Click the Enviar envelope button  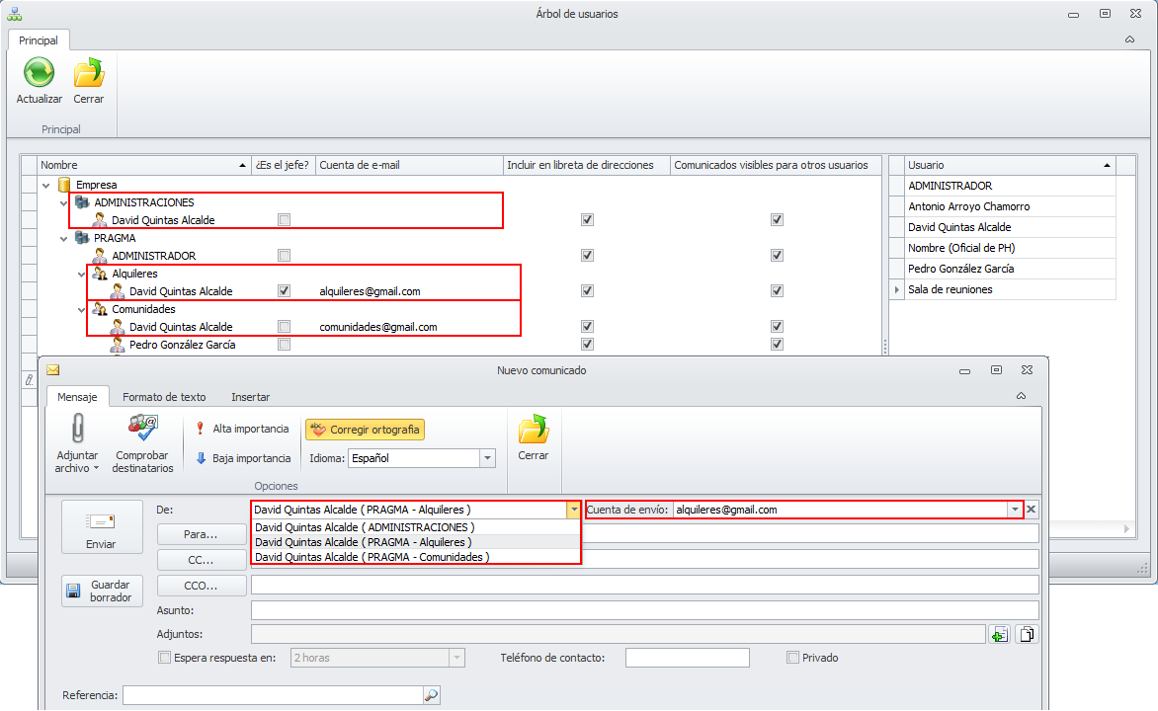pos(101,526)
